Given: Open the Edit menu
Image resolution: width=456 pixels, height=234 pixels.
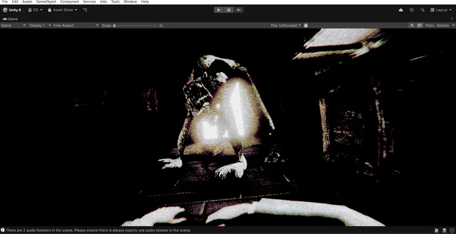Looking at the screenshot, I should pyautogui.click(x=15, y=2).
